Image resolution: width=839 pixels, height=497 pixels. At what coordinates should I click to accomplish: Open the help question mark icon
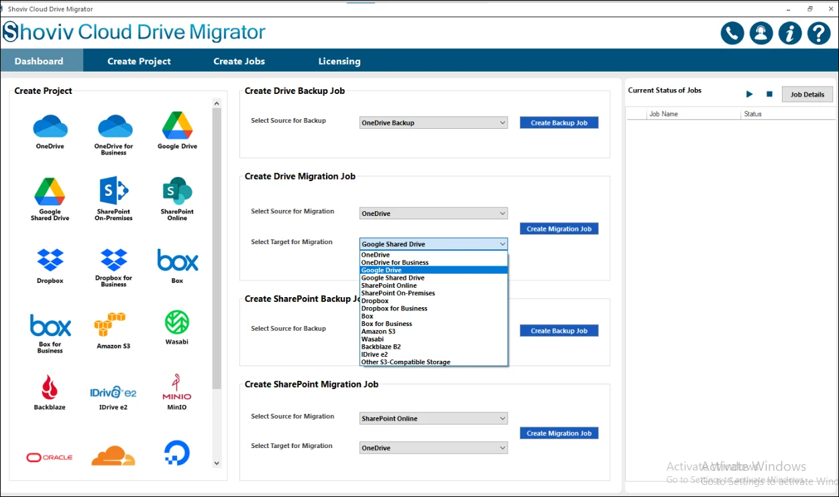819,33
